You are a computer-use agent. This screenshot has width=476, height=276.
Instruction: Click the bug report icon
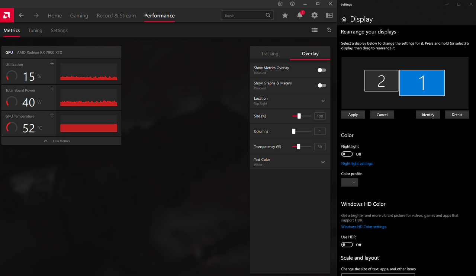click(x=280, y=4)
